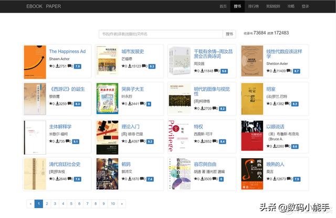Click the download icon under 哭鼻子大王
The width and height of the screenshot is (336, 218).
(129, 104)
